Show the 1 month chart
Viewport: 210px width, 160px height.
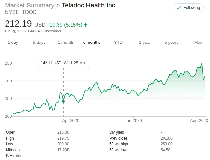pos(65,43)
